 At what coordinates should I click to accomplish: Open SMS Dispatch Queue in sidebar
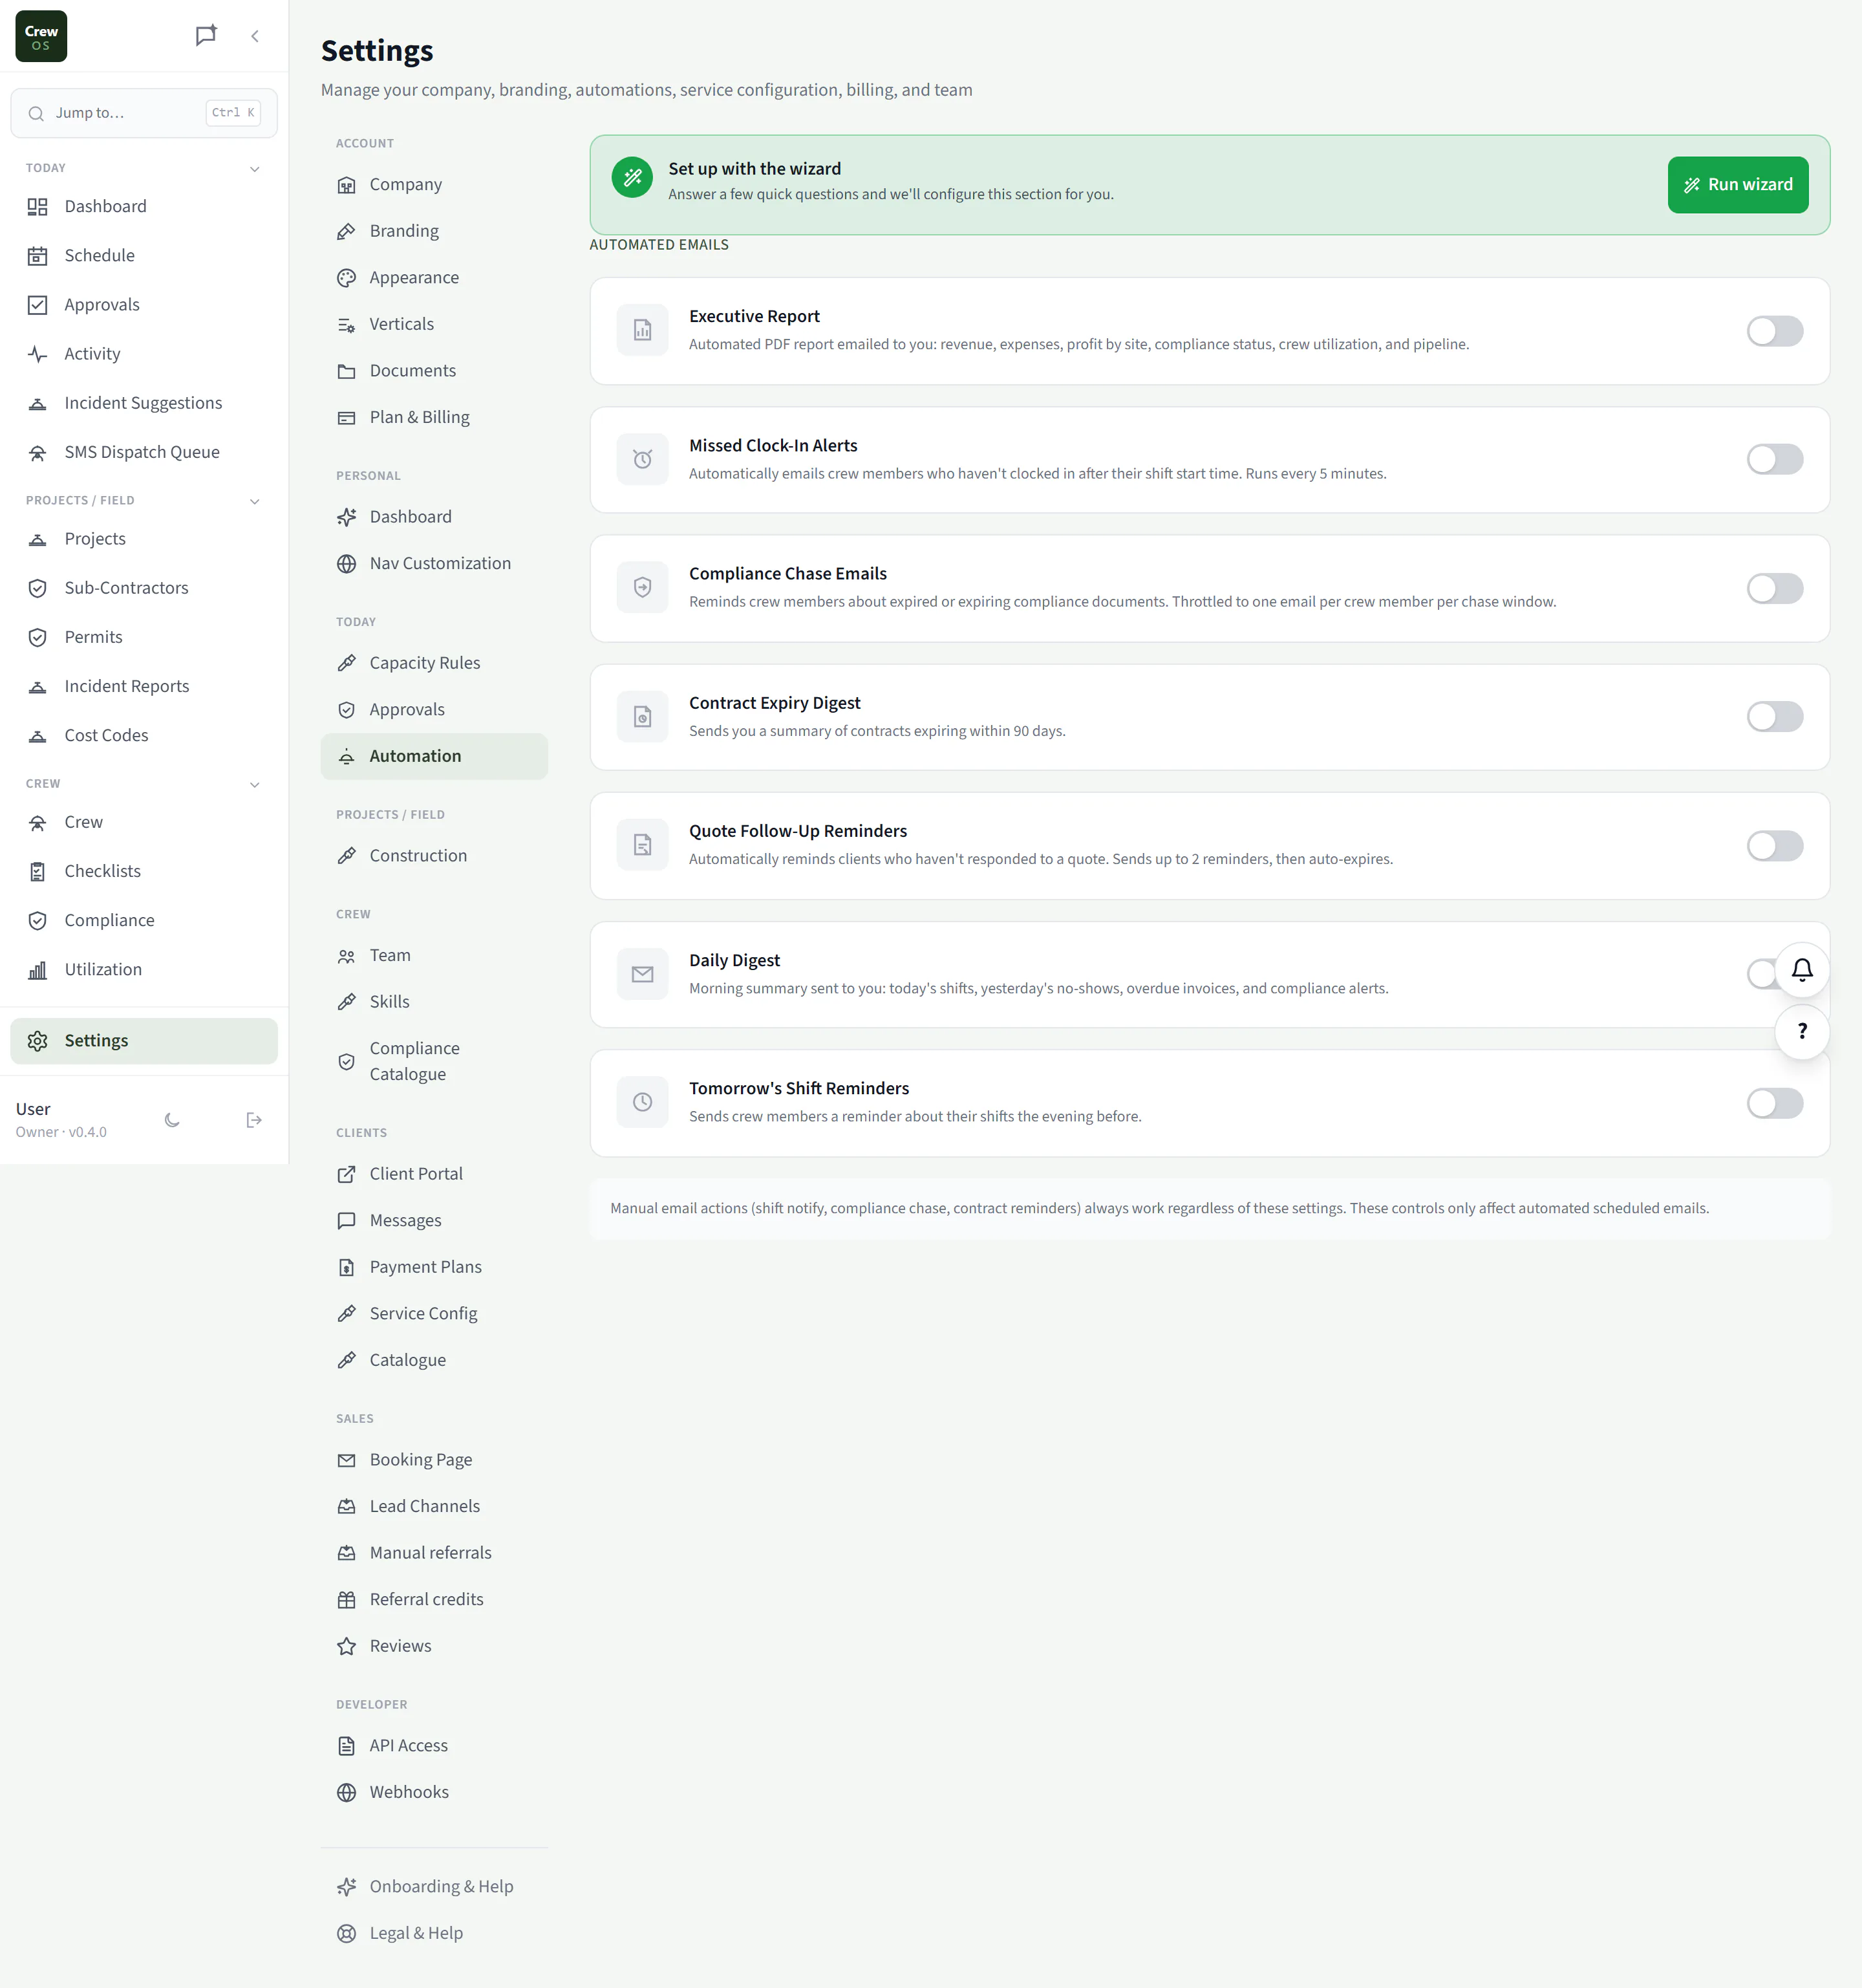(144, 452)
